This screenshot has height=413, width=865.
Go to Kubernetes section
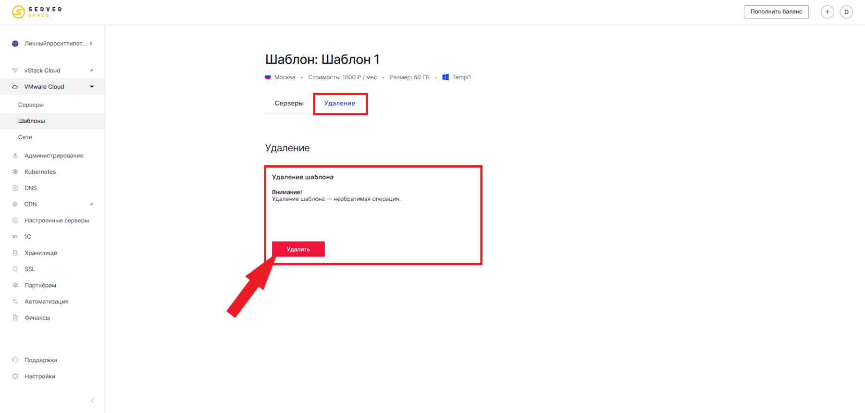pos(40,172)
